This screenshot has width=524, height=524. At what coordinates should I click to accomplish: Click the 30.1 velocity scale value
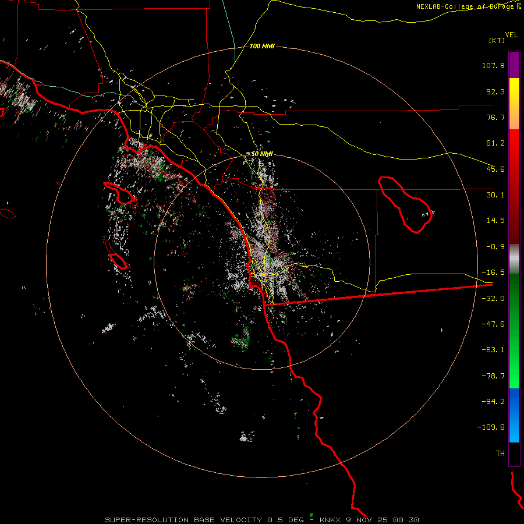coord(495,195)
